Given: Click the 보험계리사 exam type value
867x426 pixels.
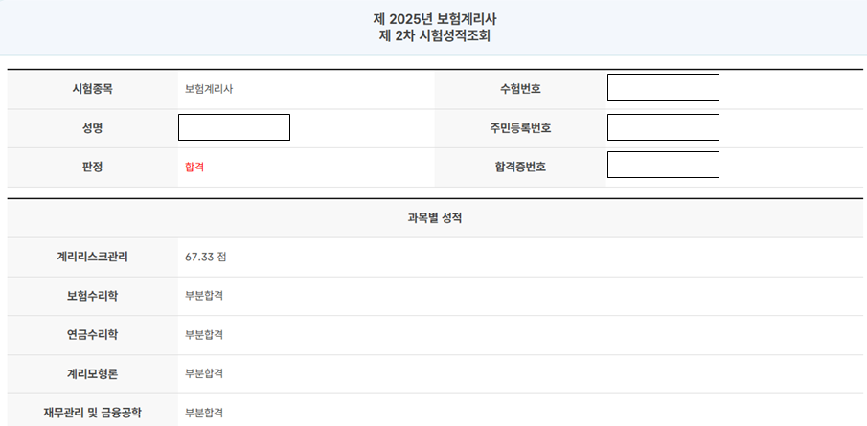Looking at the screenshot, I should [209, 89].
